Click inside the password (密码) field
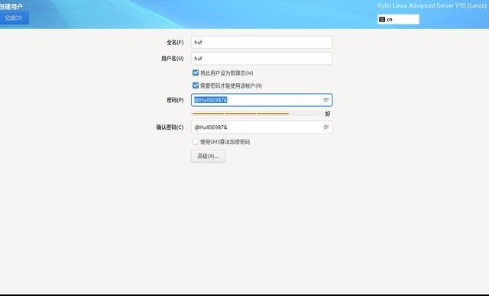 (x=261, y=100)
